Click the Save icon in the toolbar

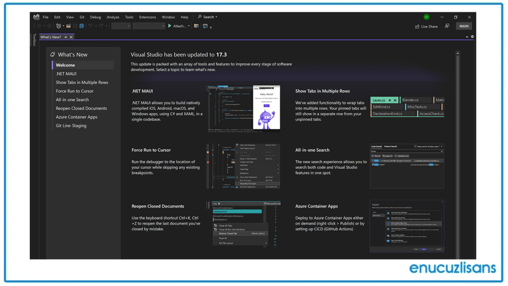[x=75, y=26]
